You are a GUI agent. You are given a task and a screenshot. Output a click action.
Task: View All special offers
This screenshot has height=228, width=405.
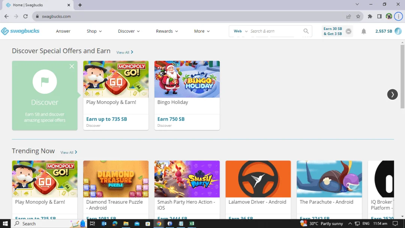[x=125, y=52]
